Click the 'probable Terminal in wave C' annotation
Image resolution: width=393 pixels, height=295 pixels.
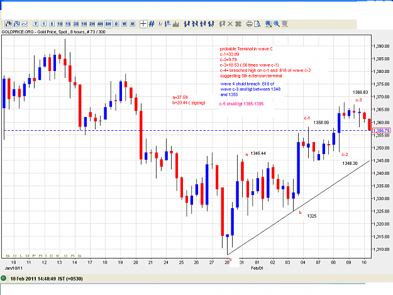(246, 49)
